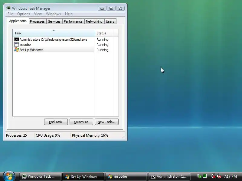The height and width of the screenshot is (181, 242).
Task: Click Running status of msoobe row
Action: (103, 45)
